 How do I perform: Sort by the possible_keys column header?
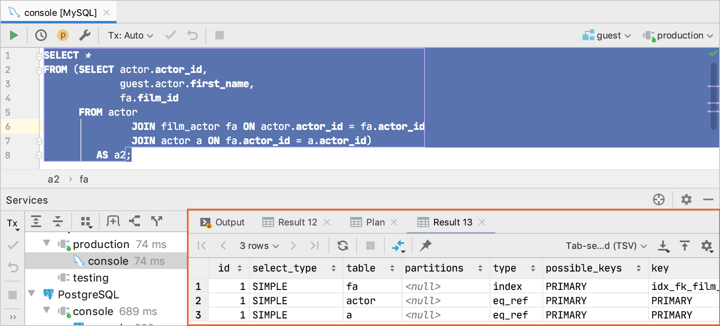pyautogui.click(x=595, y=268)
